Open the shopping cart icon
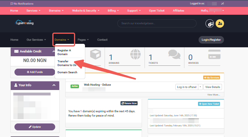The width and height of the screenshot is (248, 137). 210,24
